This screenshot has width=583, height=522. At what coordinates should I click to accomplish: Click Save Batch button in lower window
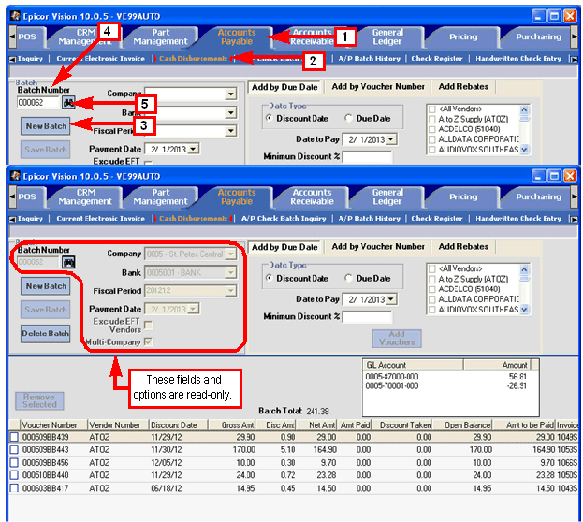[45, 310]
